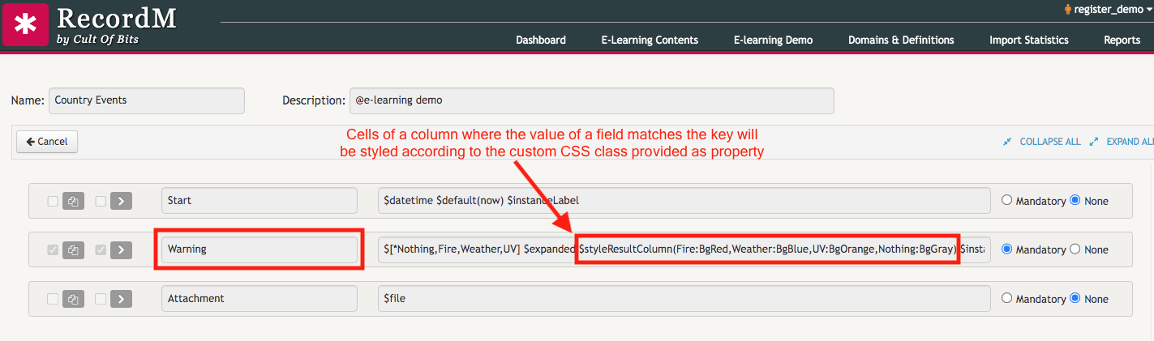
Task: Expand the Warning row with chevron button
Action: pos(121,249)
